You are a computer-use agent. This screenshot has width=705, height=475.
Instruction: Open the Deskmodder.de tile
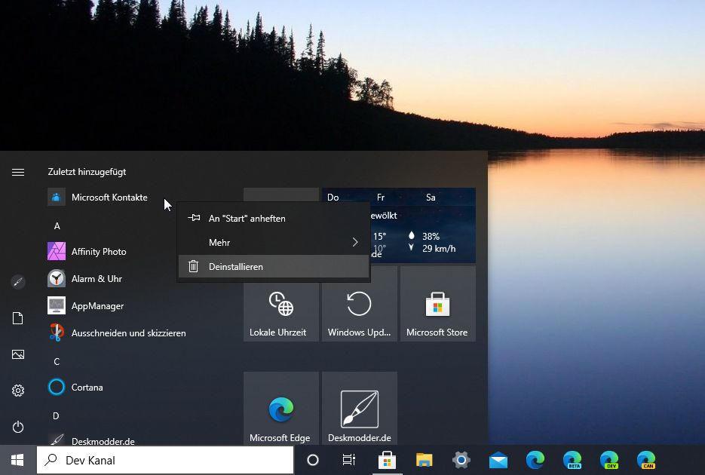359,409
